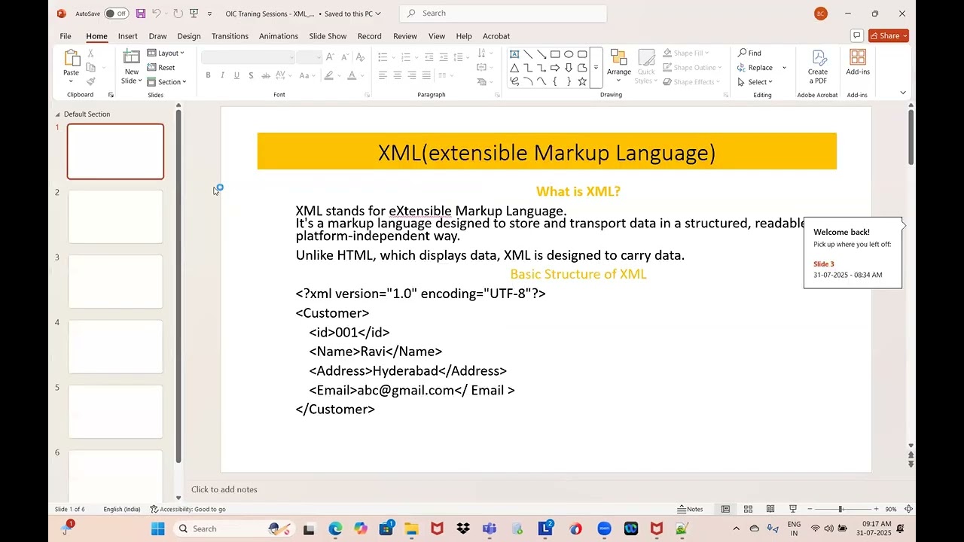The image size is (964, 542).
Task: Select the Oval shape tool
Action: [x=569, y=54]
